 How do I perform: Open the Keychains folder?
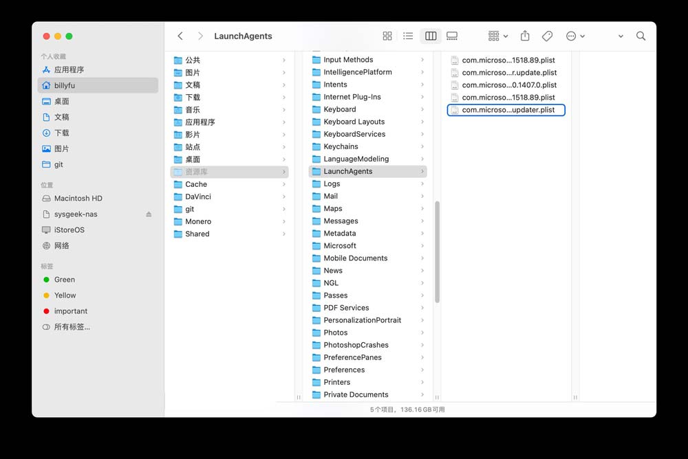point(367,146)
